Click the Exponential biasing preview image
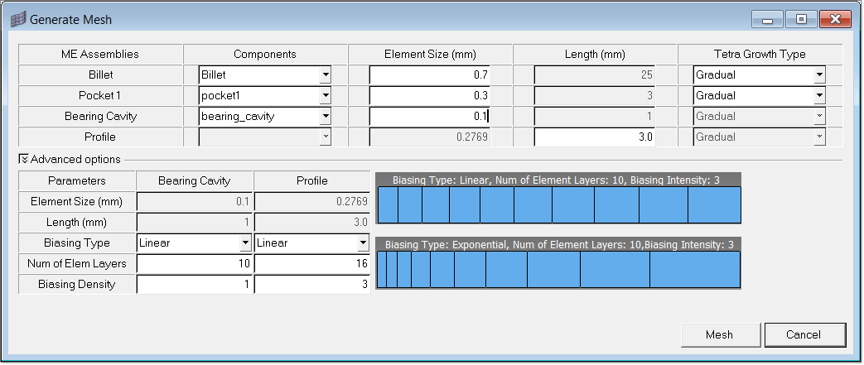This screenshot has width=864, height=365. click(x=558, y=263)
